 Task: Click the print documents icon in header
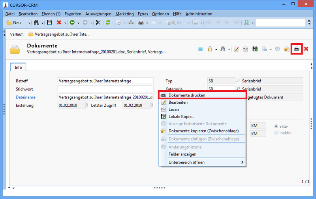(x=296, y=49)
